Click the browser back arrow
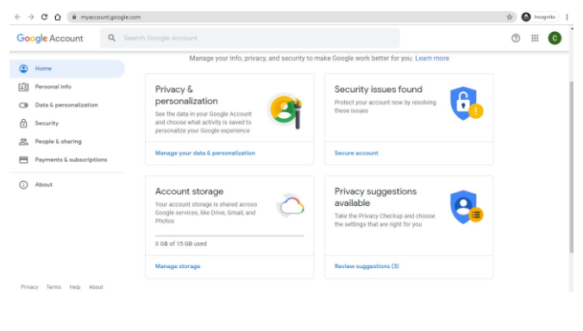The image size is (583, 331). pyautogui.click(x=18, y=17)
